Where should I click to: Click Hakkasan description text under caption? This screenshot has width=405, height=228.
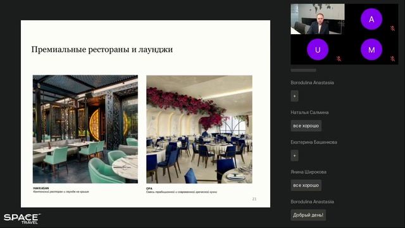[x=61, y=192]
